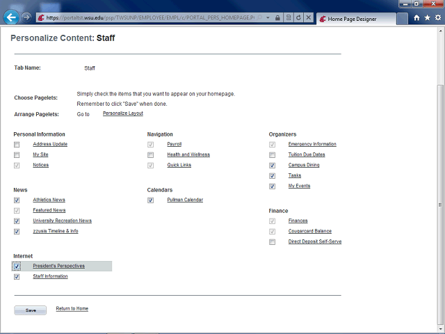Open the favorites star icon
Image resolution: width=445 pixels, height=334 pixels.
click(427, 18)
